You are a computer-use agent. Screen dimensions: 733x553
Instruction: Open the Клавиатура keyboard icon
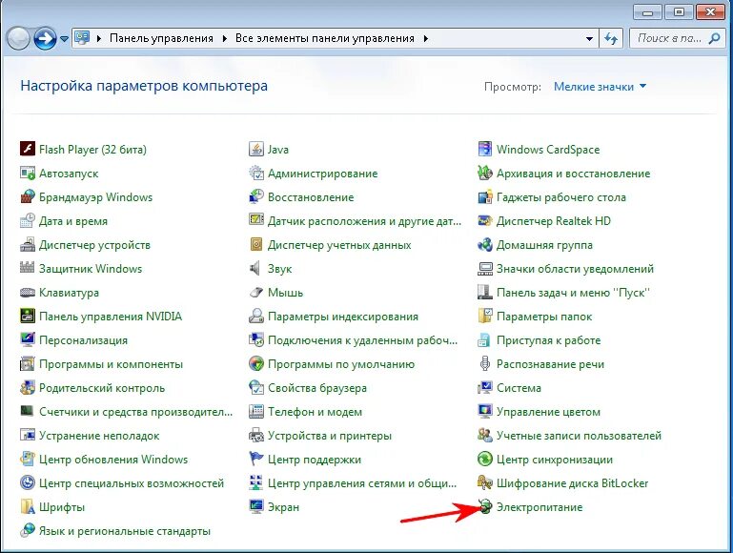[28, 292]
